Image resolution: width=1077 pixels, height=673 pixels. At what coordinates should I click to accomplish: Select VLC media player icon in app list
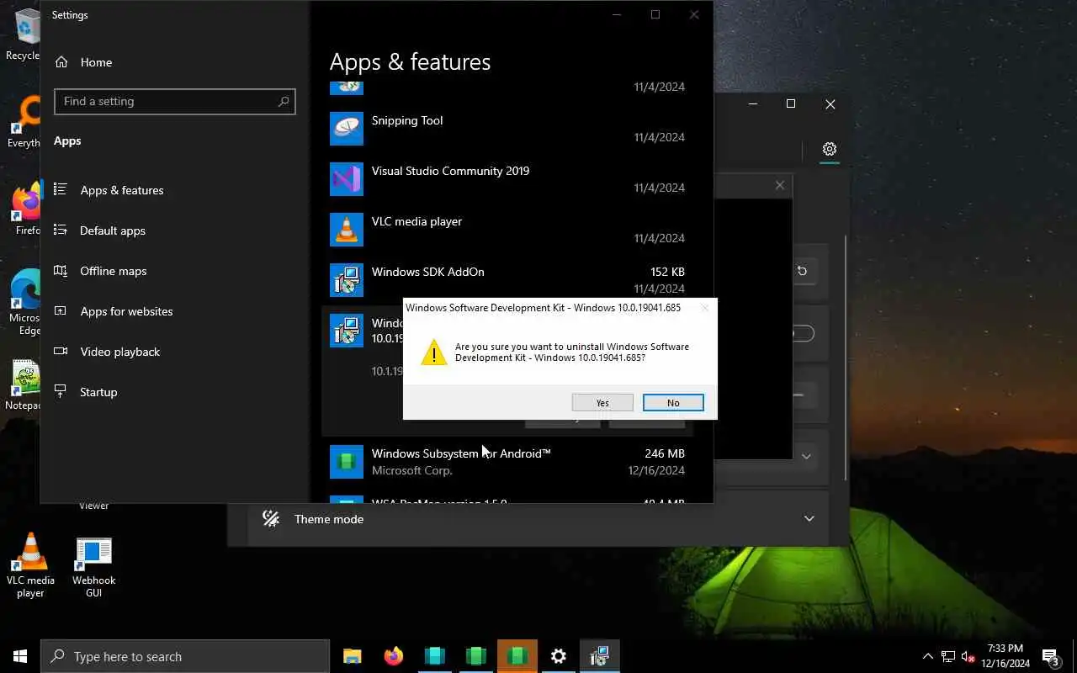click(347, 230)
